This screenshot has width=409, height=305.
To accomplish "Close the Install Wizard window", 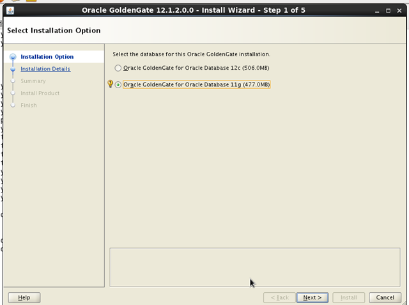I will [x=399, y=11].
